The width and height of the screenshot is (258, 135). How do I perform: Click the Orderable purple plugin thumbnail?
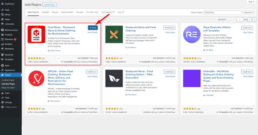tap(192, 78)
